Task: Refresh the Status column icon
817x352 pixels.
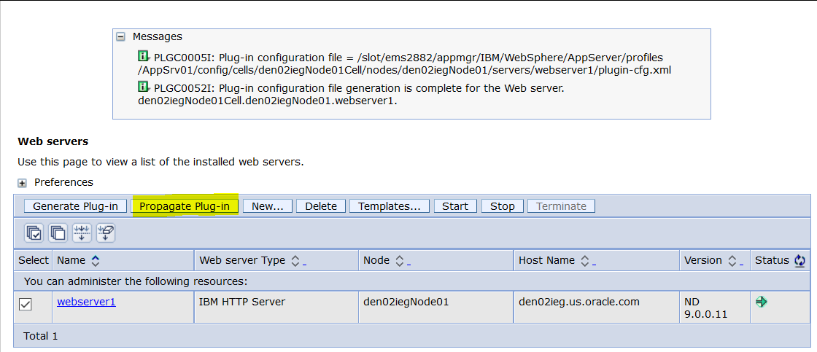Action: click(800, 260)
